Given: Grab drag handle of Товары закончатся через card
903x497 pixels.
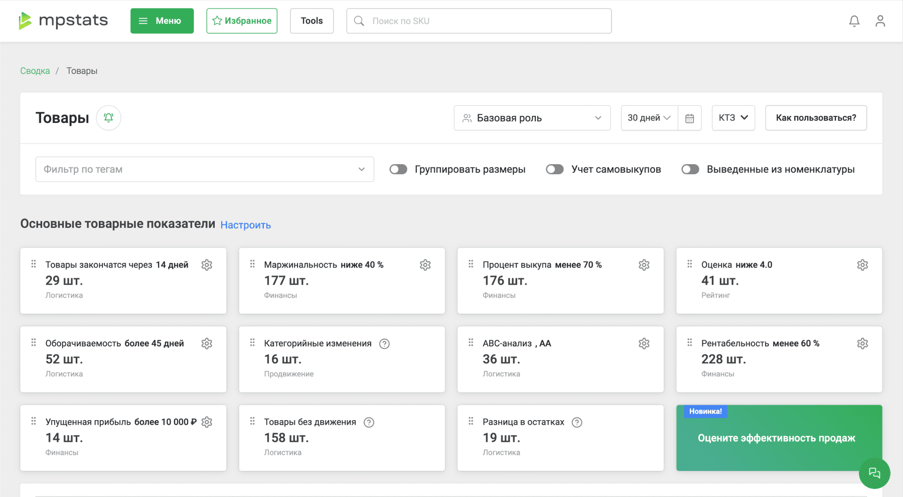Looking at the screenshot, I should click(x=34, y=264).
